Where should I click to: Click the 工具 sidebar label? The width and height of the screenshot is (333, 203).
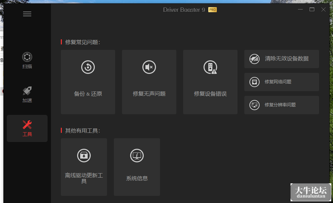[x=27, y=134]
